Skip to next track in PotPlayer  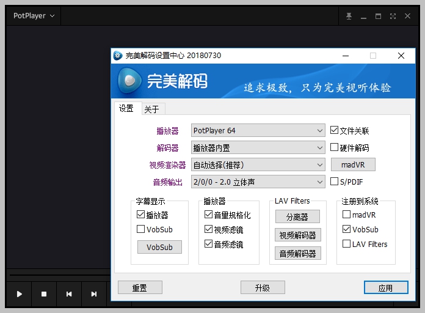tap(94, 294)
